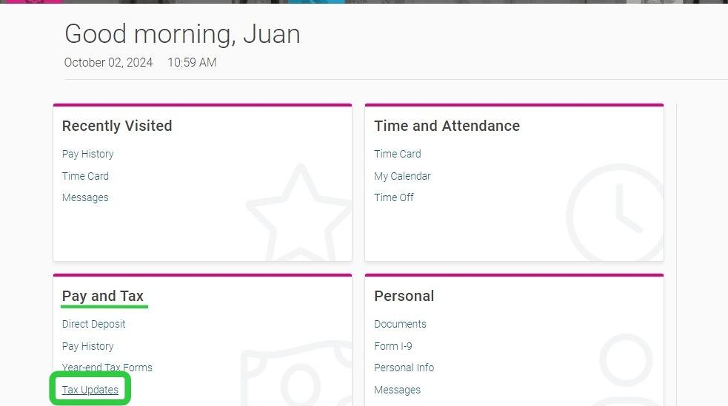Screen dimensions: 728x406
Task: Click the Tax Updates link
Action: tap(90, 390)
